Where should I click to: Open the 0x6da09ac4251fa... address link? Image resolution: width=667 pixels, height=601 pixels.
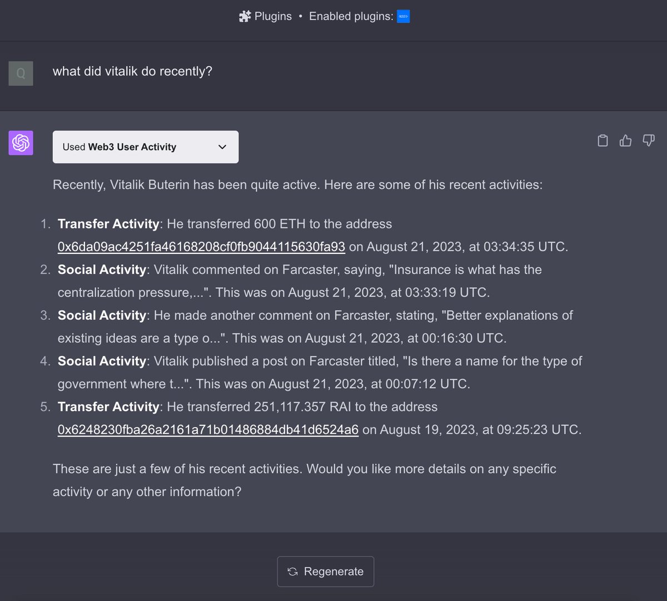point(201,247)
